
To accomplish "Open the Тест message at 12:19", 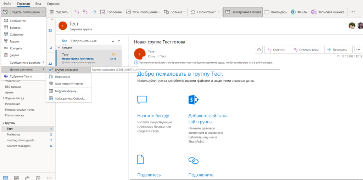I will 89,58.
